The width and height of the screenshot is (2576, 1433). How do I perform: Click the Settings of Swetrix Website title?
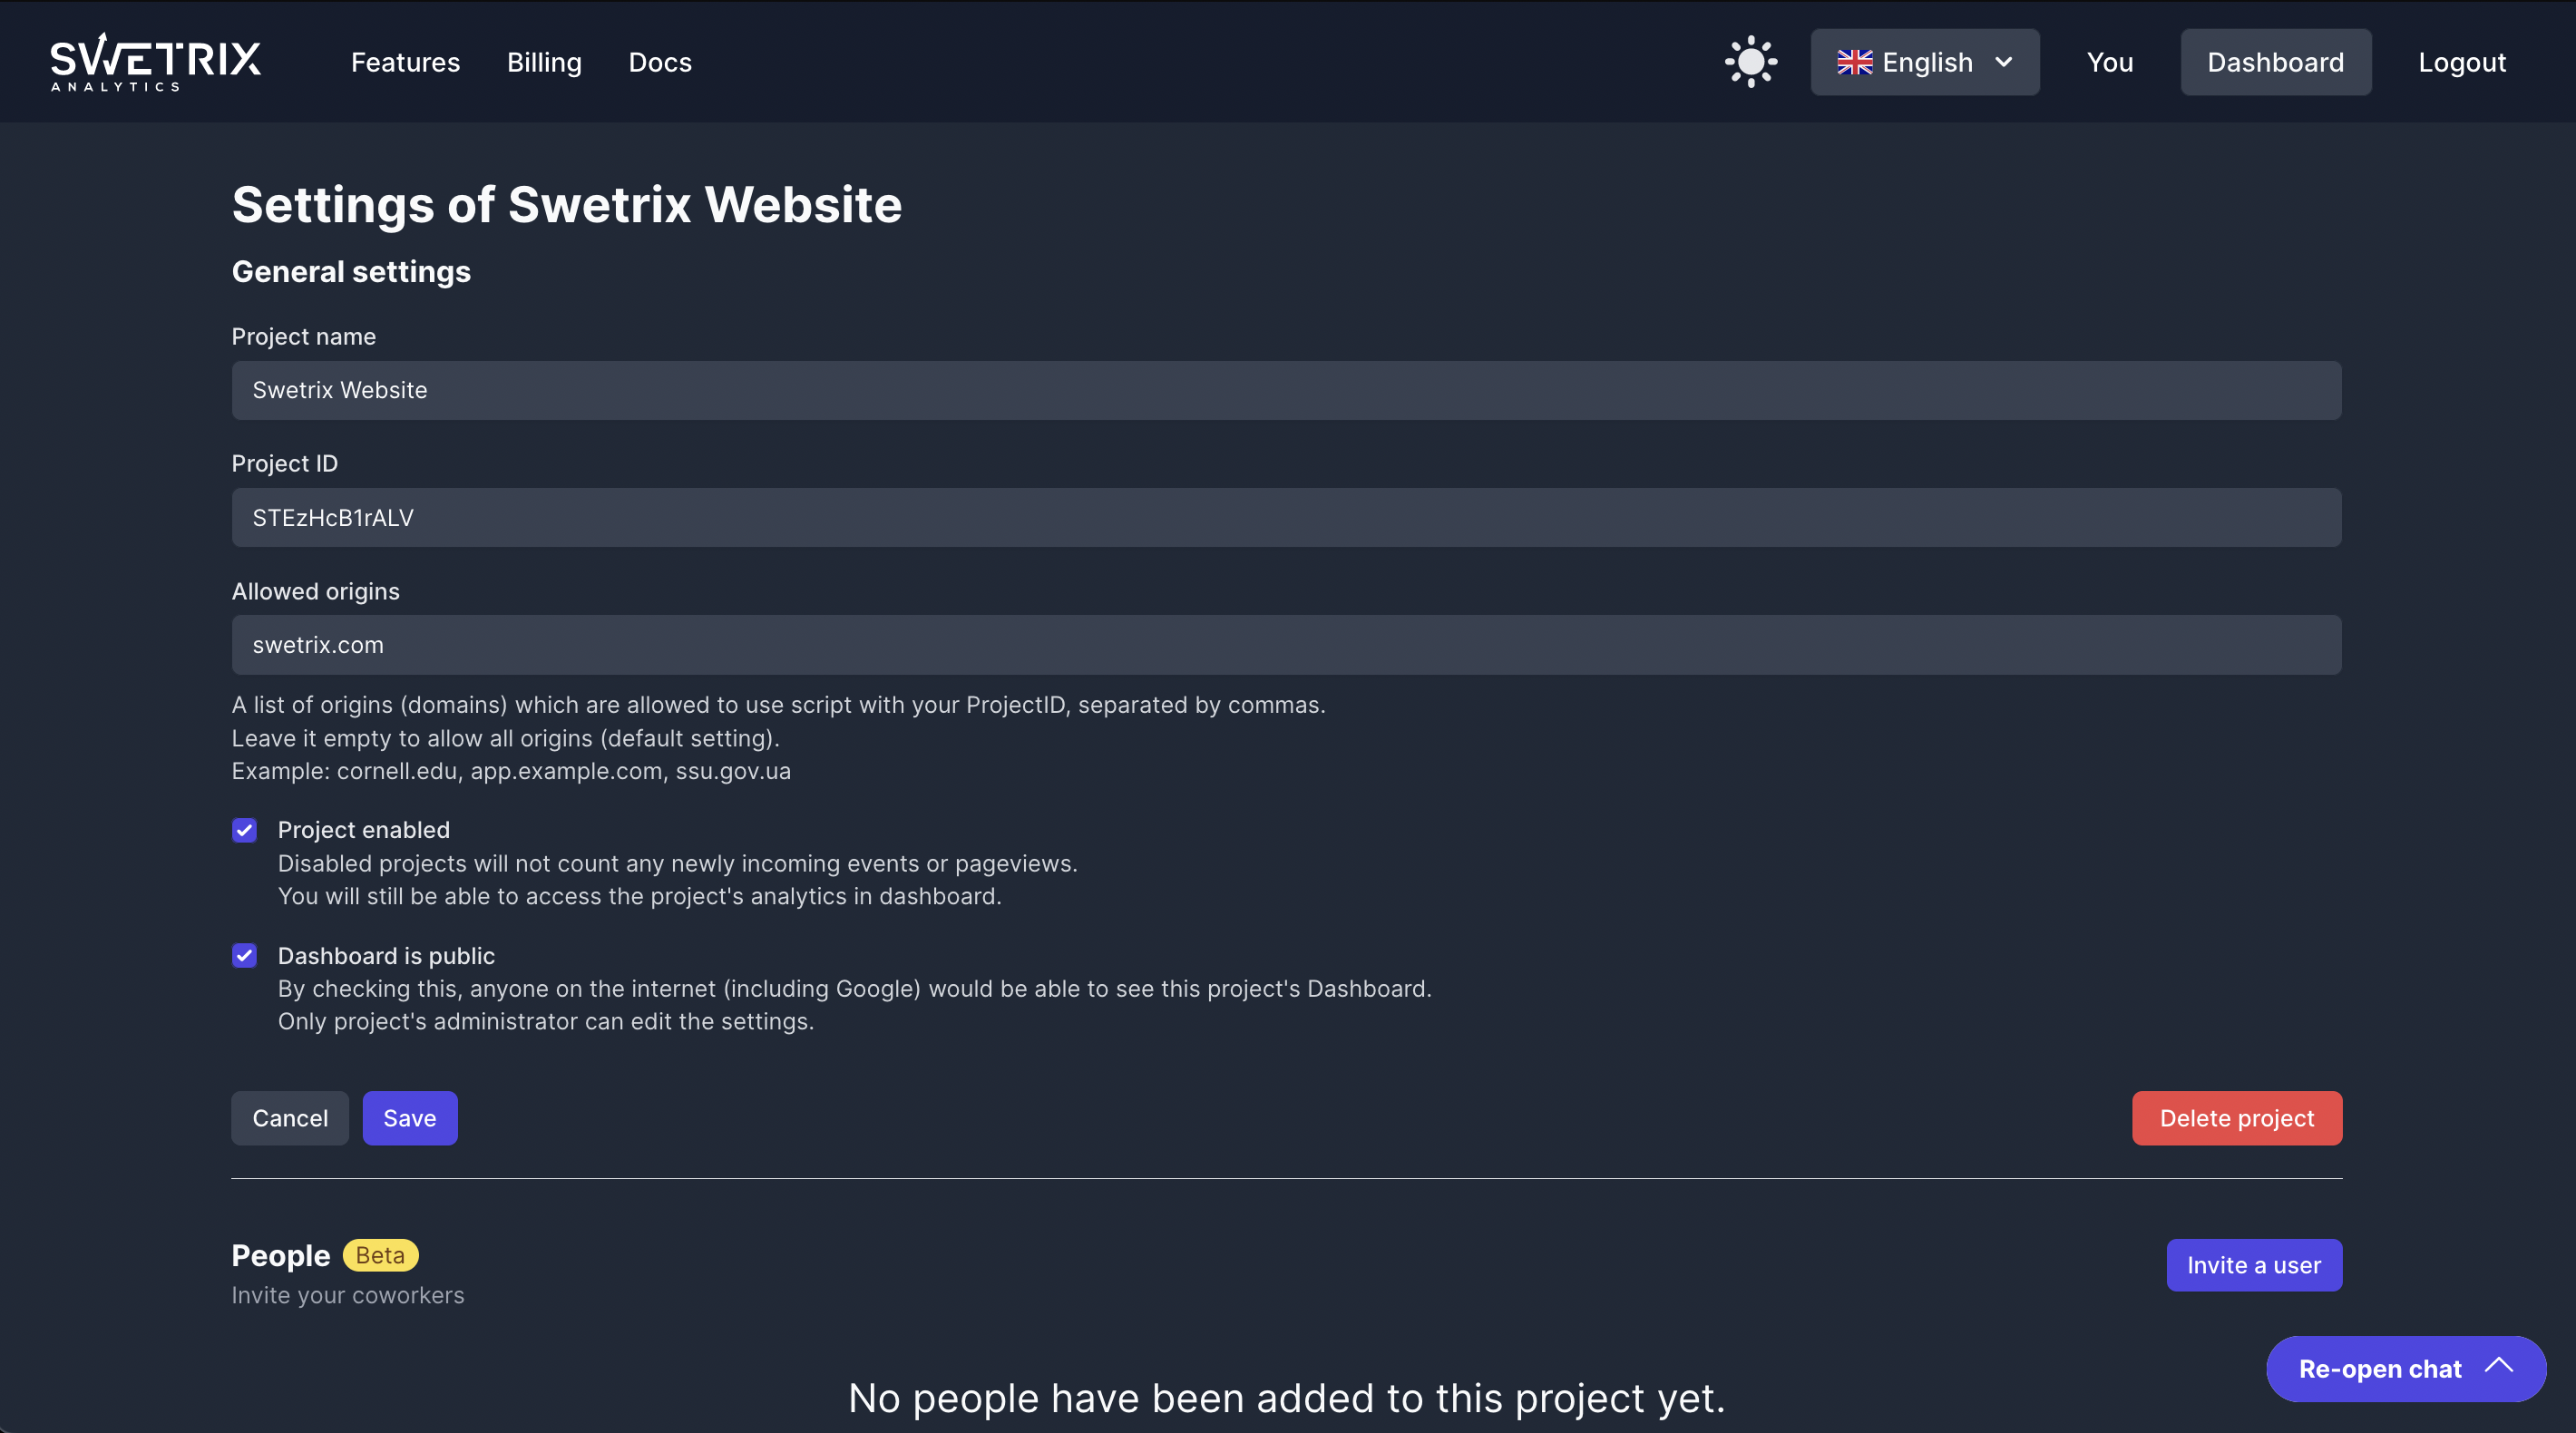pos(567,205)
